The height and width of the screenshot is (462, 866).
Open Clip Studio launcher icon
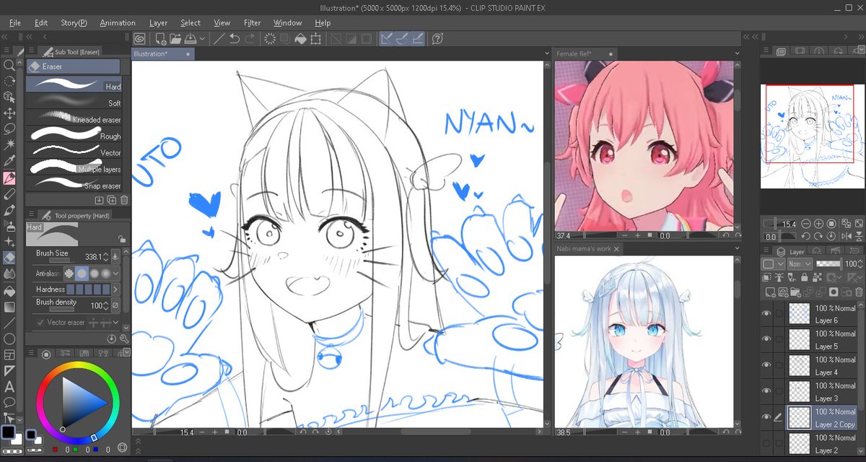[139, 39]
